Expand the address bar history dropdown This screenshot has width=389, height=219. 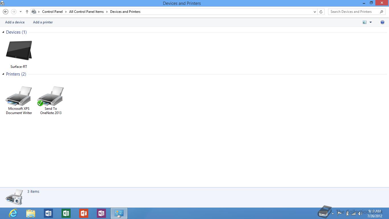coord(315,12)
